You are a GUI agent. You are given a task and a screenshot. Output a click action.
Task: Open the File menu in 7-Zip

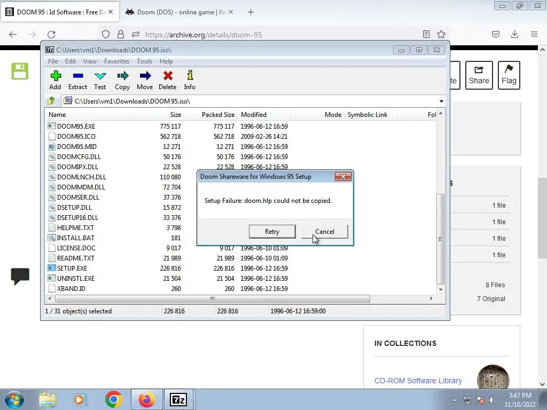tap(53, 61)
